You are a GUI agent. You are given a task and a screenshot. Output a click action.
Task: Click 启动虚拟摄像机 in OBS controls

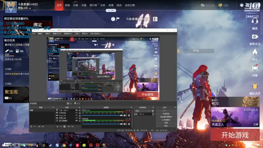[x=166, y=117]
